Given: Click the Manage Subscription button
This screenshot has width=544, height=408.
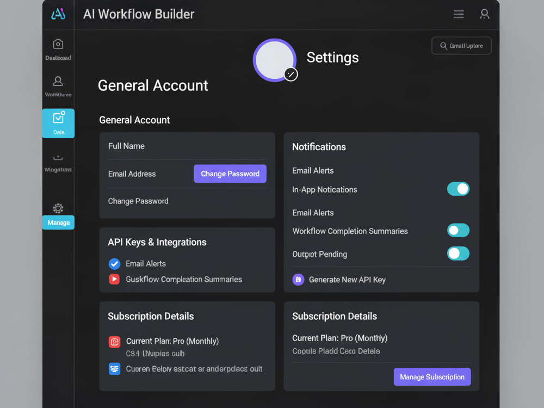Looking at the screenshot, I should (x=432, y=377).
